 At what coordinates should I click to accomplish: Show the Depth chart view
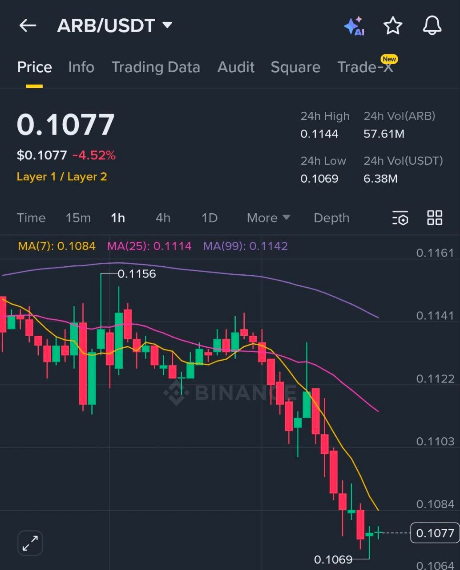coord(331,218)
